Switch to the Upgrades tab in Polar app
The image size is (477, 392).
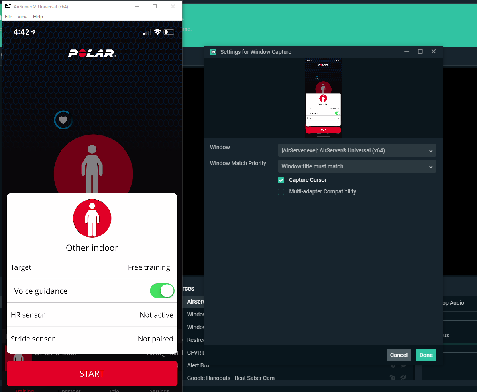70,390
